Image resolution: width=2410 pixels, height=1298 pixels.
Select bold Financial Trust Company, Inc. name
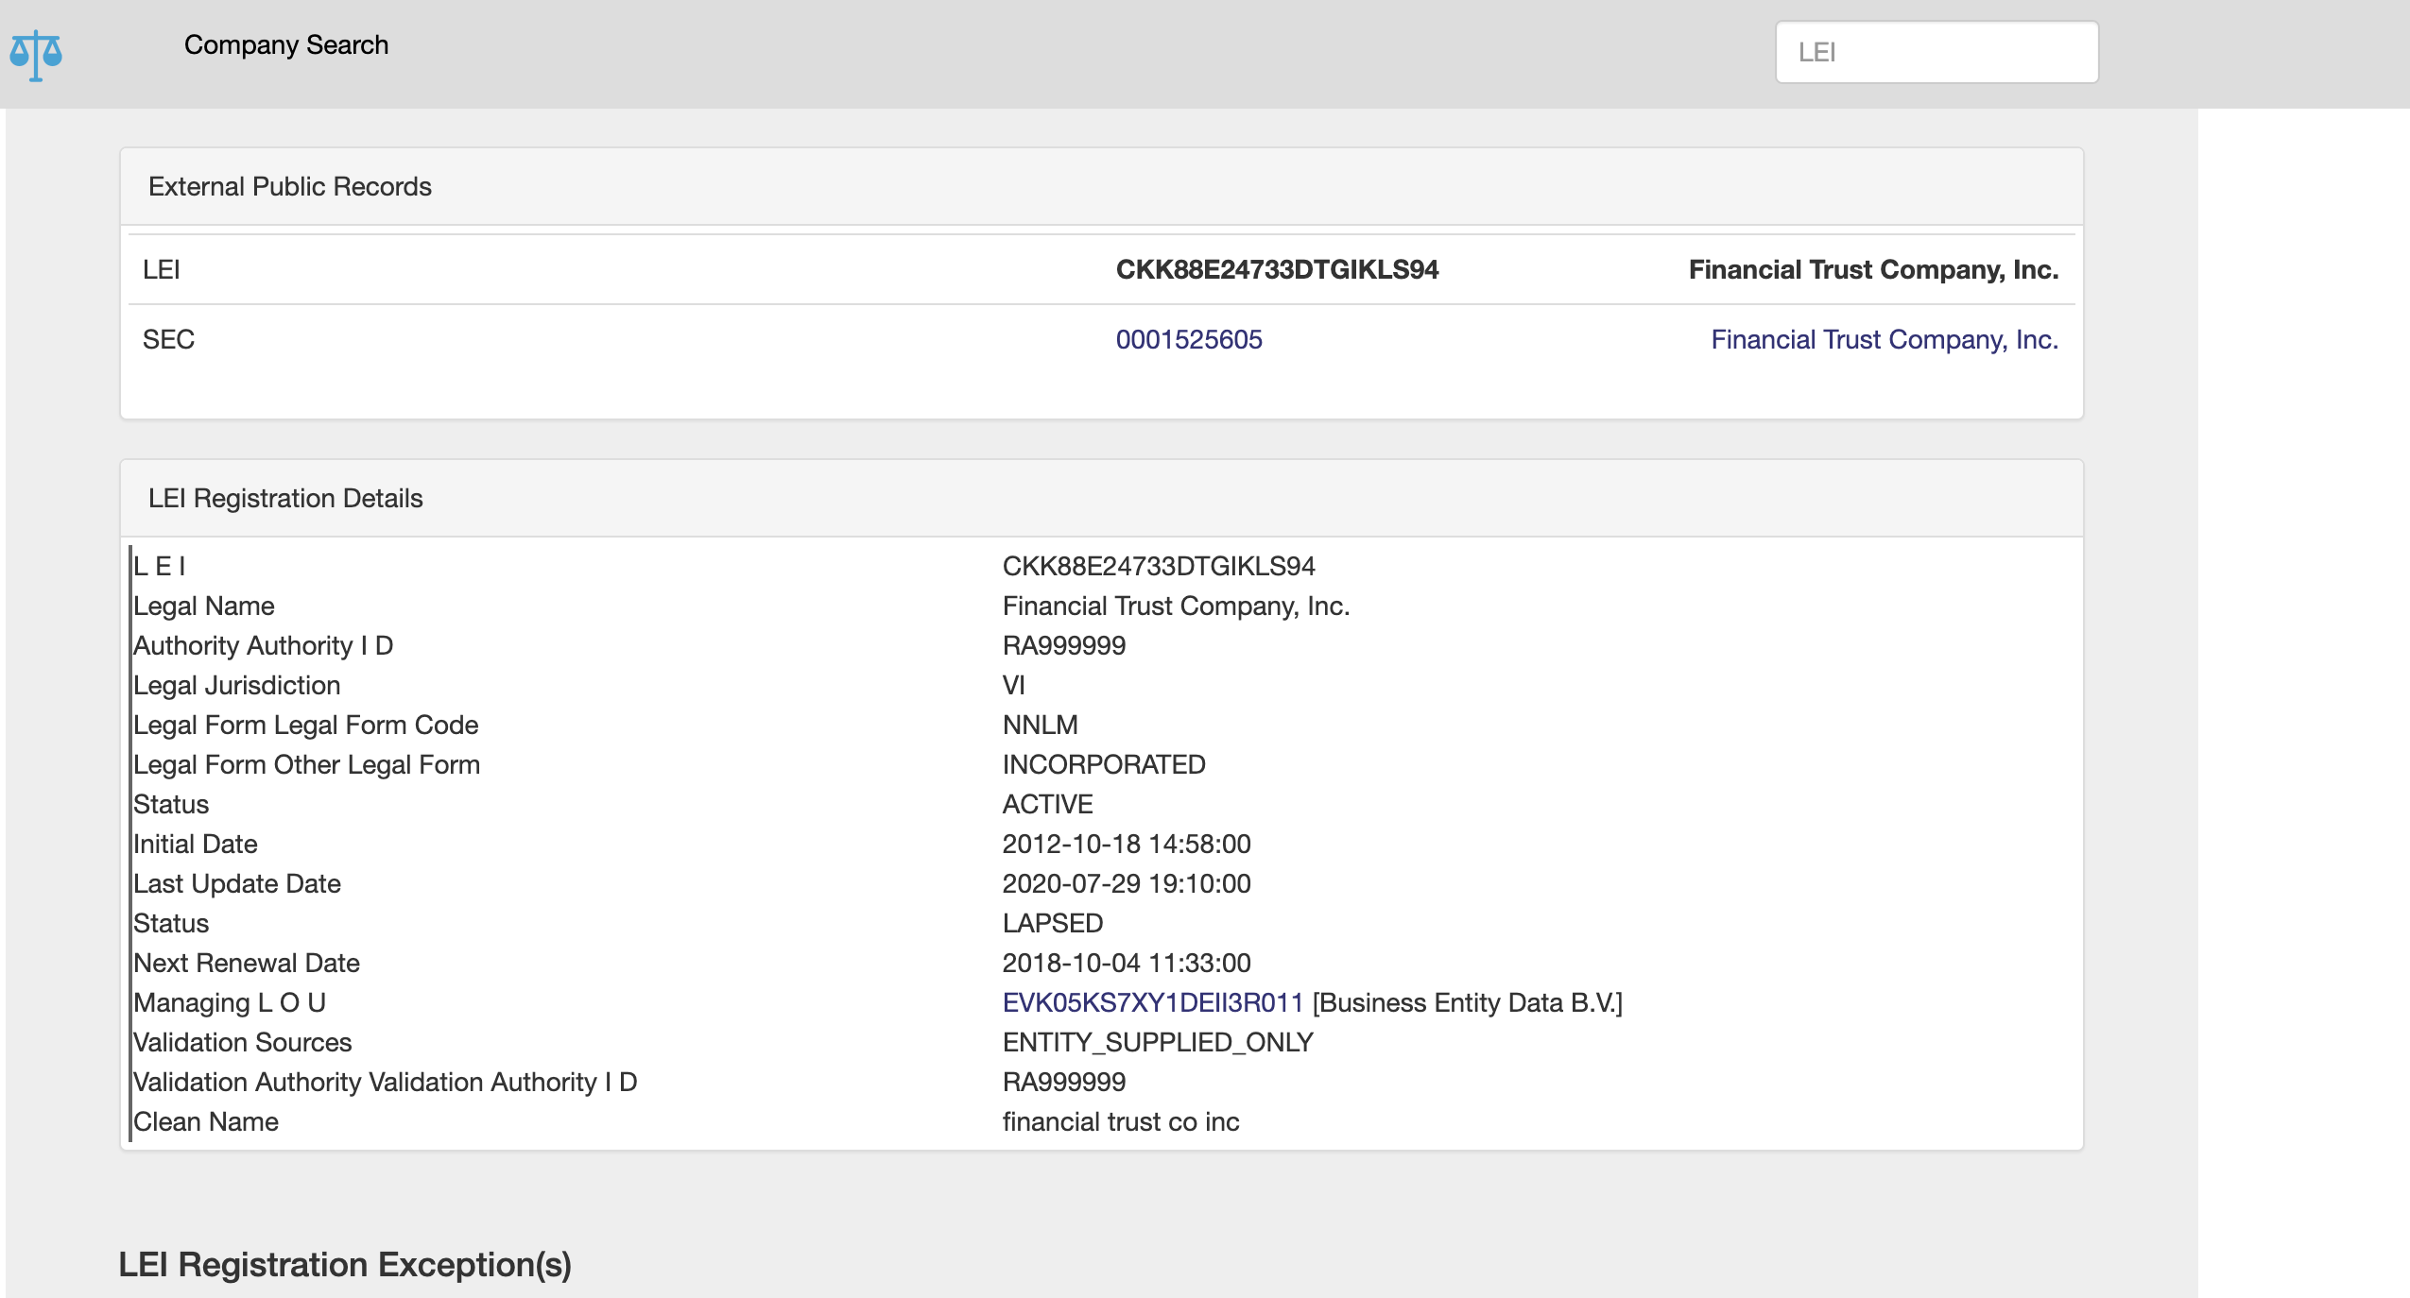point(1873,269)
